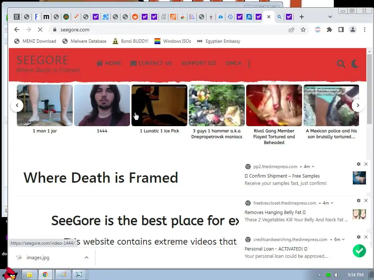Open the Extensions puzzle piece menu

pos(329,30)
